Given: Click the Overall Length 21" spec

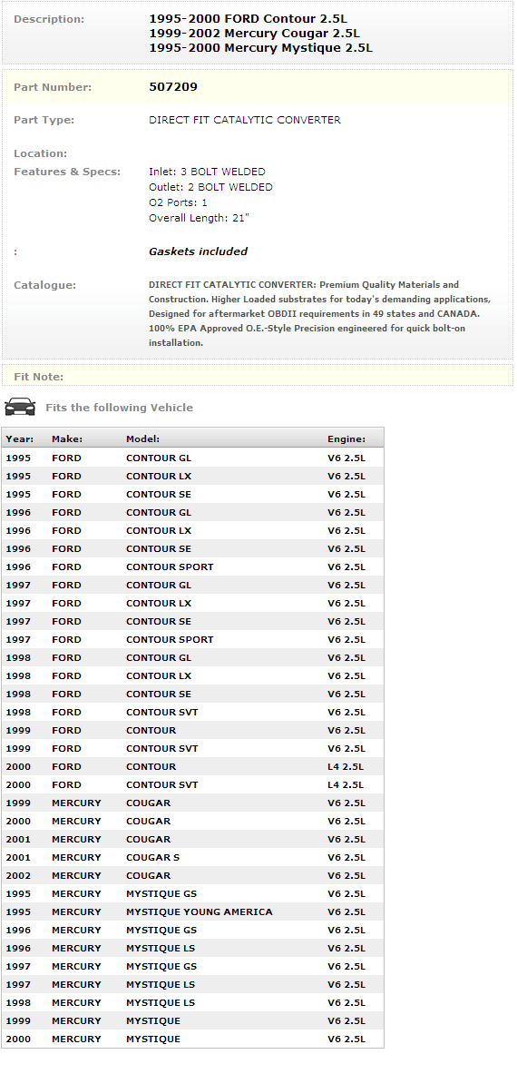Looking at the screenshot, I should click(x=199, y=219).
